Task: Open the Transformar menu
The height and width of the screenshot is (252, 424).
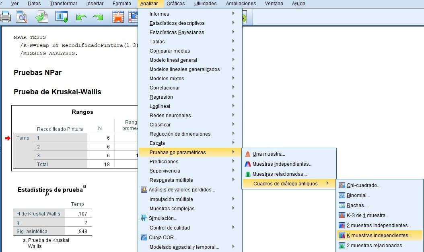Action: (x=63, y=4)
